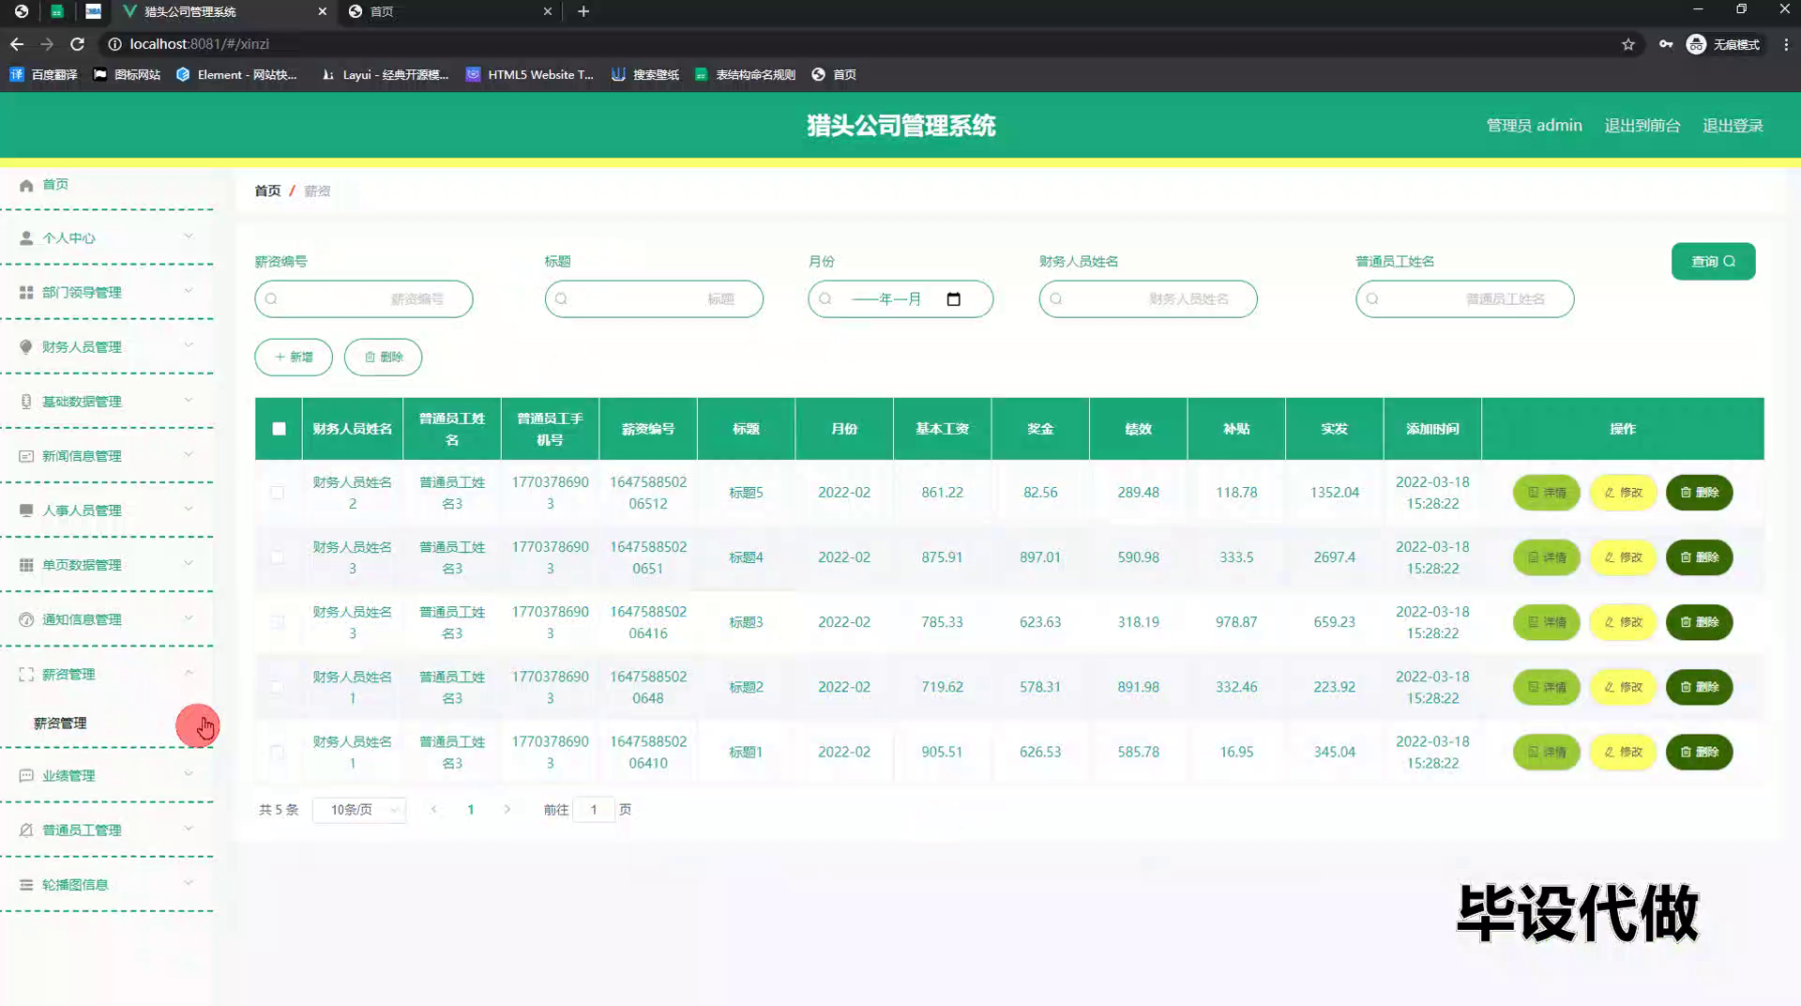Expand the 轮播图信息 menu chevron
Viewport: 1801px width, 1006px height.
click(x=189, y=883)
